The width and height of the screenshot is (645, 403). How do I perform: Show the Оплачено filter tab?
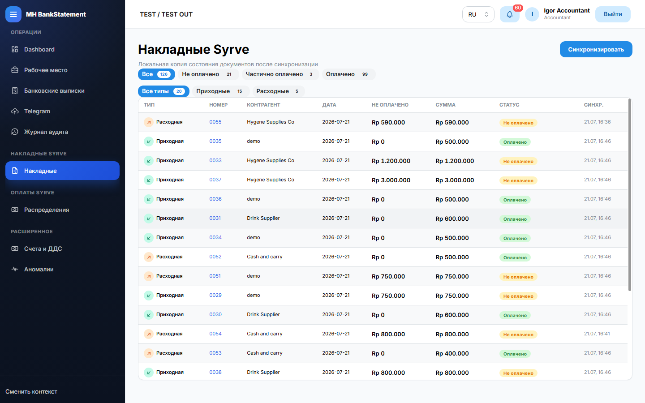coord(348,74)
